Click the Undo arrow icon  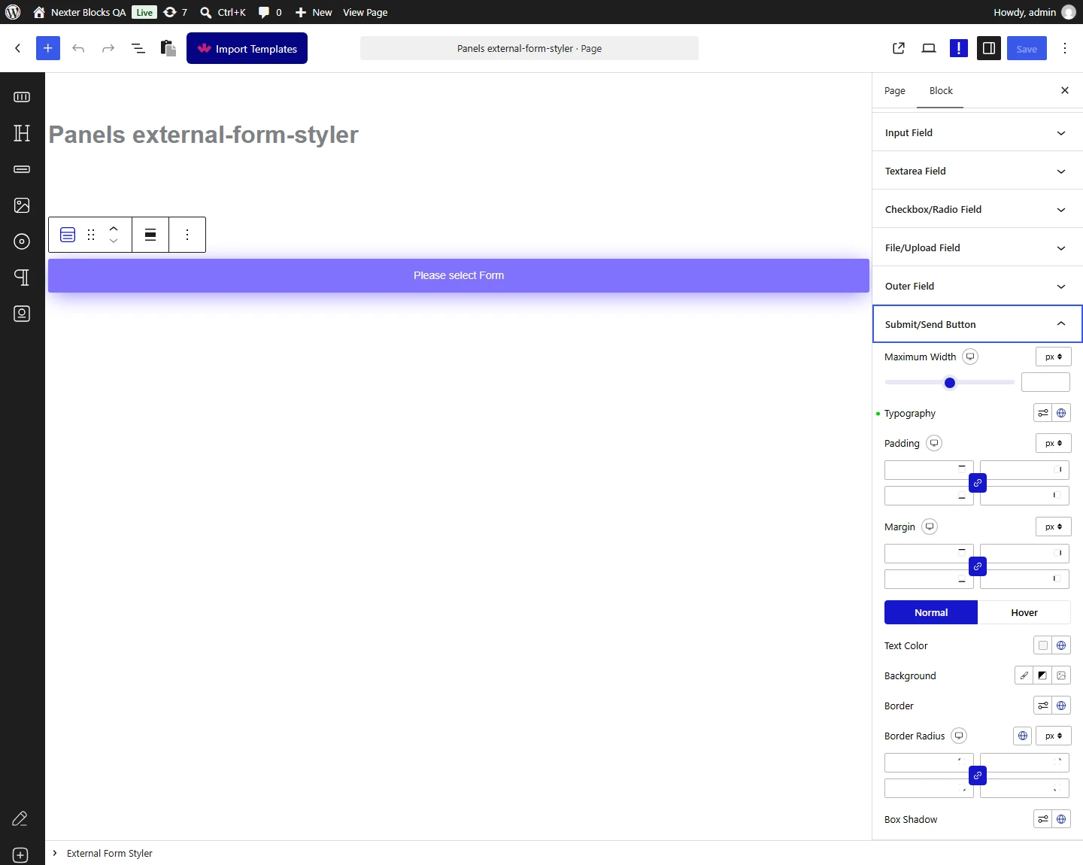78,48
